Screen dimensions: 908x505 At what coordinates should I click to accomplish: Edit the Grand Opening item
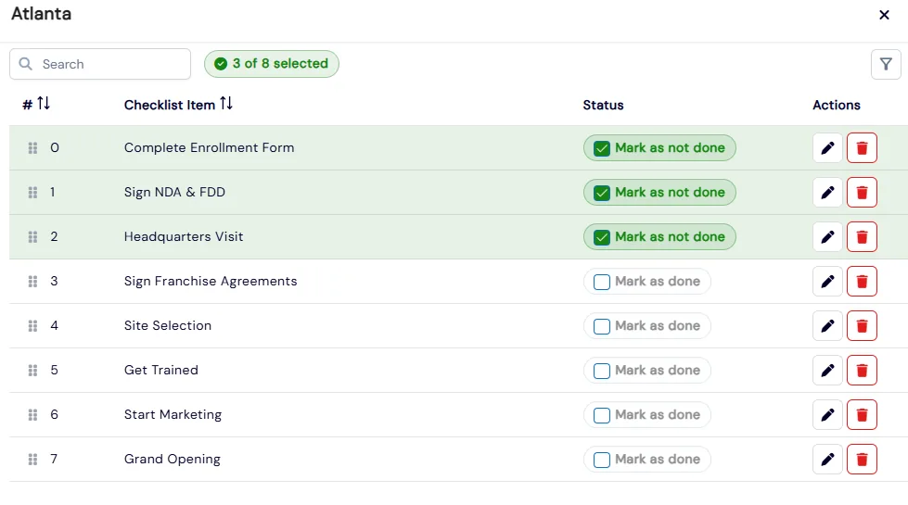[x=827, y=460]
